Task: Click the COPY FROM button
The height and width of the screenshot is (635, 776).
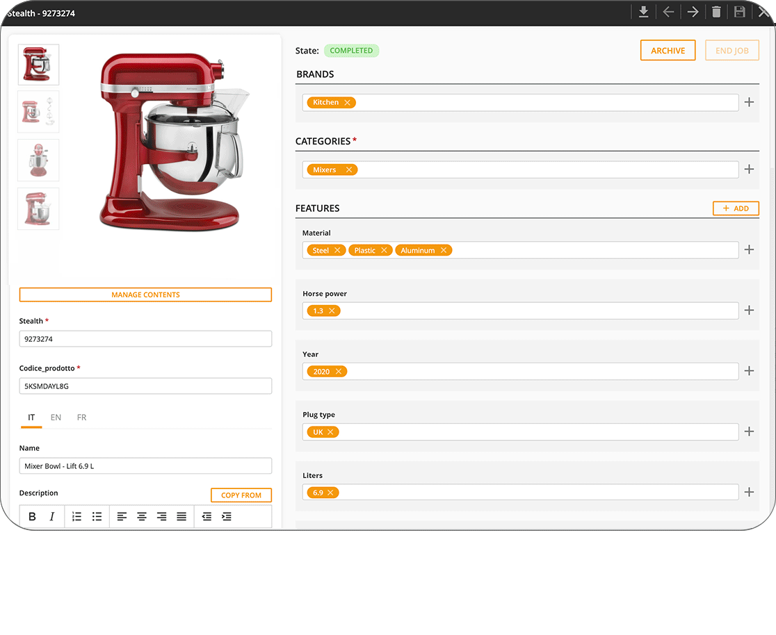Action: [x=241, y=495]
